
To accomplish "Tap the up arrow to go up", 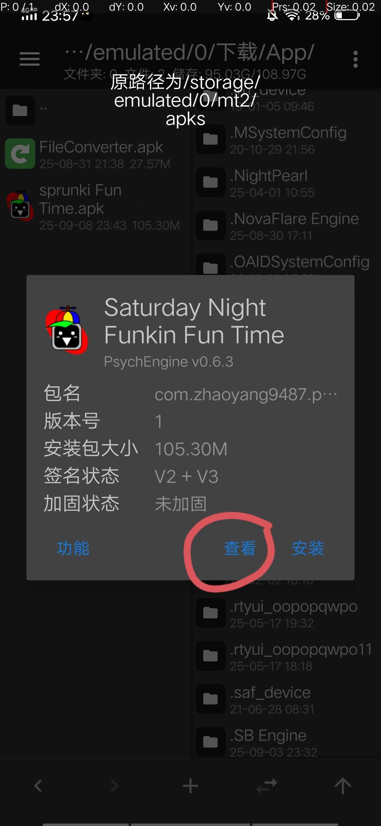I will click(343, 786).
